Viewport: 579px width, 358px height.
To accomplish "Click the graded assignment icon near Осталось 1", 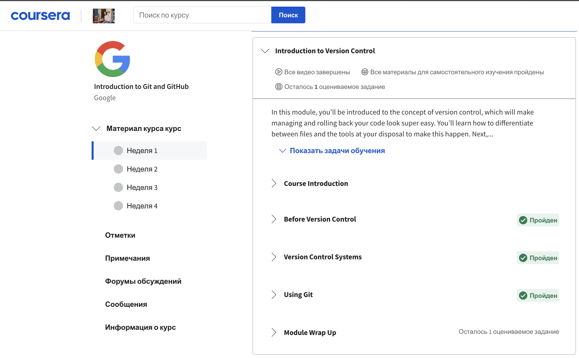I will pos(279,87).
